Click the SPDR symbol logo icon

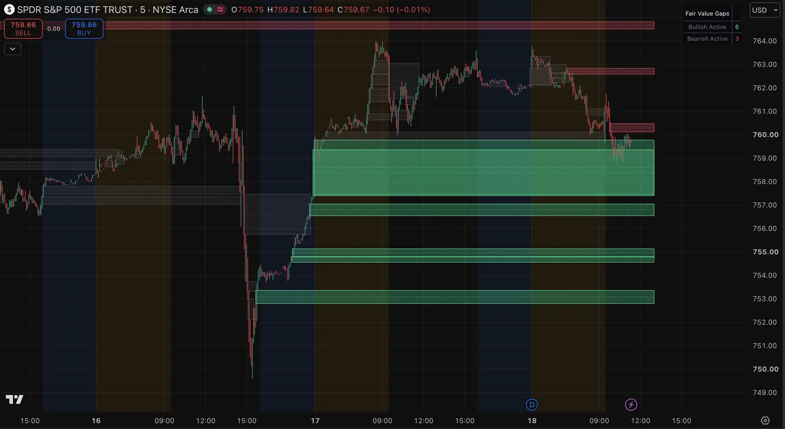pos(9,10)
